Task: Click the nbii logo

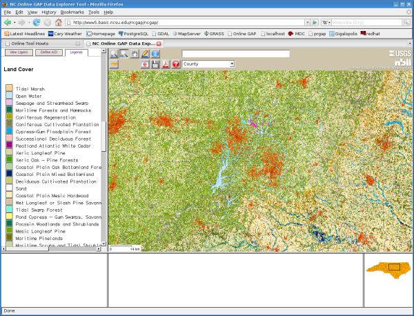Action: pyautogui.click(x=403, y=62)
